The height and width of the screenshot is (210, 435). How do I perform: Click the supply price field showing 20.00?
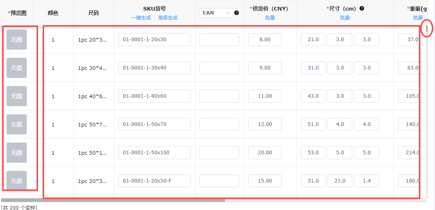coord(265,153)
